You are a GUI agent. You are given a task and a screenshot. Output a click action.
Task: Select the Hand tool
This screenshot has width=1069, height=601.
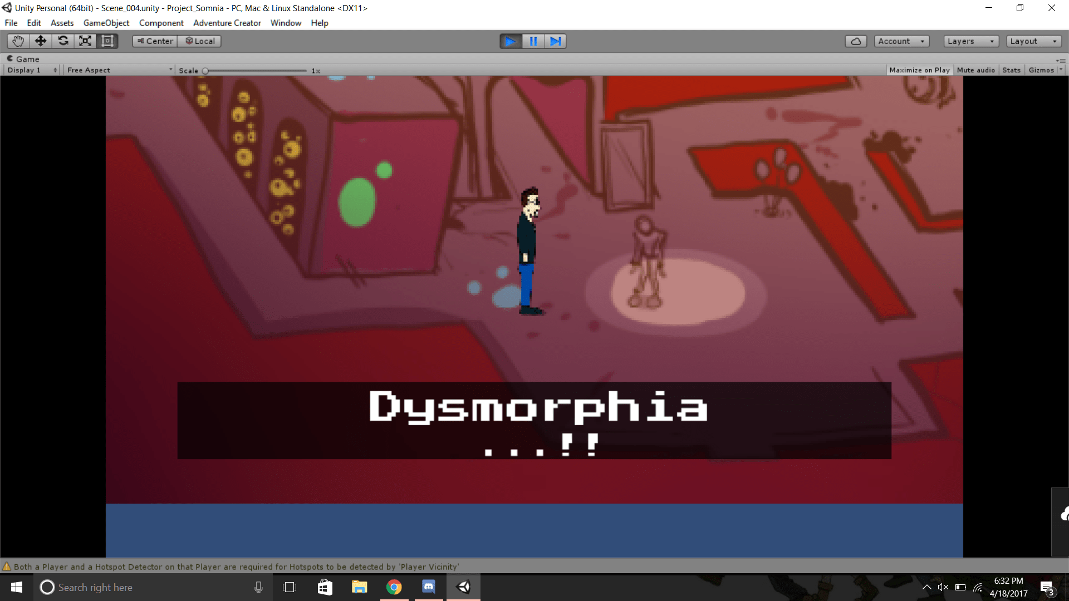[18, 41]
